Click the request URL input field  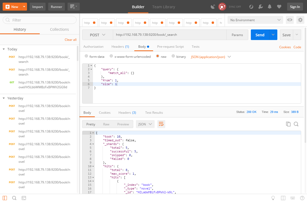pos(170,35)
